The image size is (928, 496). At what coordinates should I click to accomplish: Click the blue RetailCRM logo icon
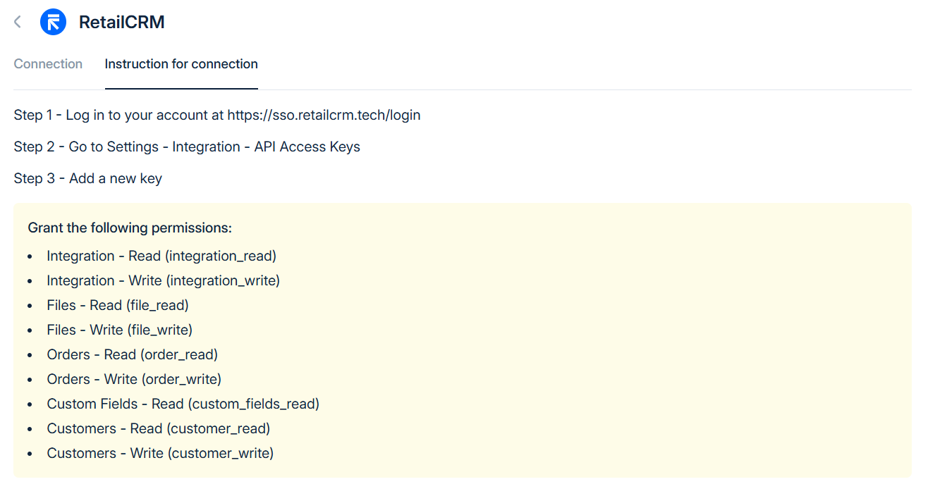click(53, 22)
